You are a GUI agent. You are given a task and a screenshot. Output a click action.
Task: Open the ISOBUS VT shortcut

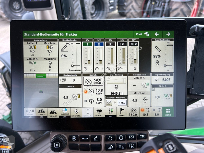tap(99, 112)
